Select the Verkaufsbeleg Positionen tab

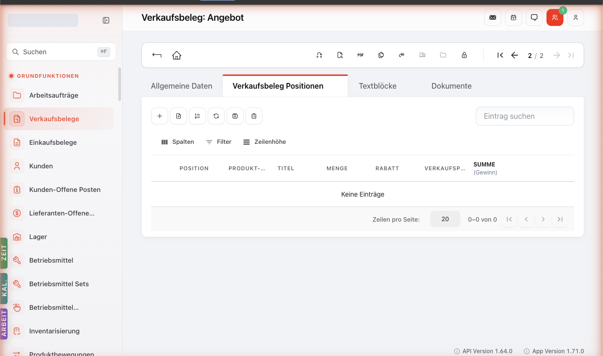(x=285, y=86)
